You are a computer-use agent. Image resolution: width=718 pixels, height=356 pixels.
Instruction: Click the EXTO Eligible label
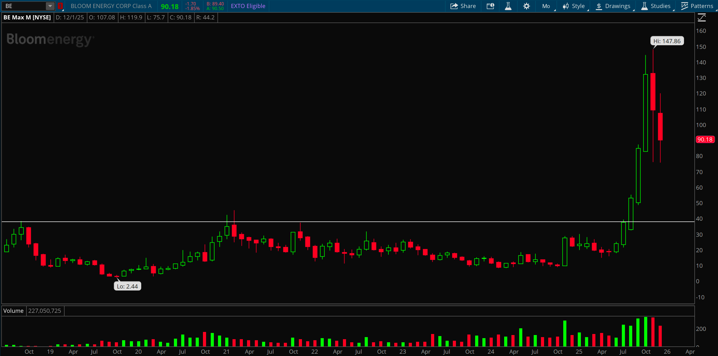point(248,6)
